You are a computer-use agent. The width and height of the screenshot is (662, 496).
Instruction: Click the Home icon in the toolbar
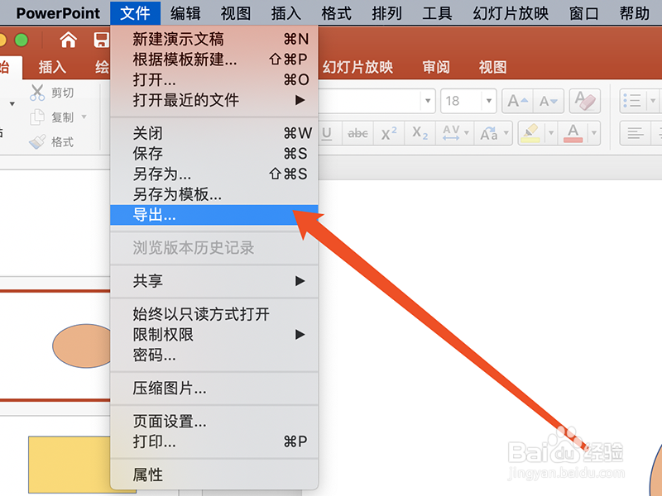click(x=68, y=40)
